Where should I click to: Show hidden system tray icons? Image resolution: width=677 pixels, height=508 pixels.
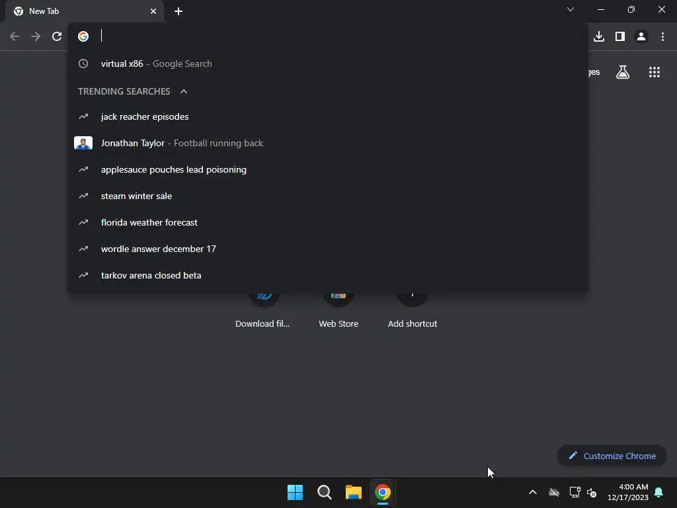pyautogui.click(x=533, y=492)
